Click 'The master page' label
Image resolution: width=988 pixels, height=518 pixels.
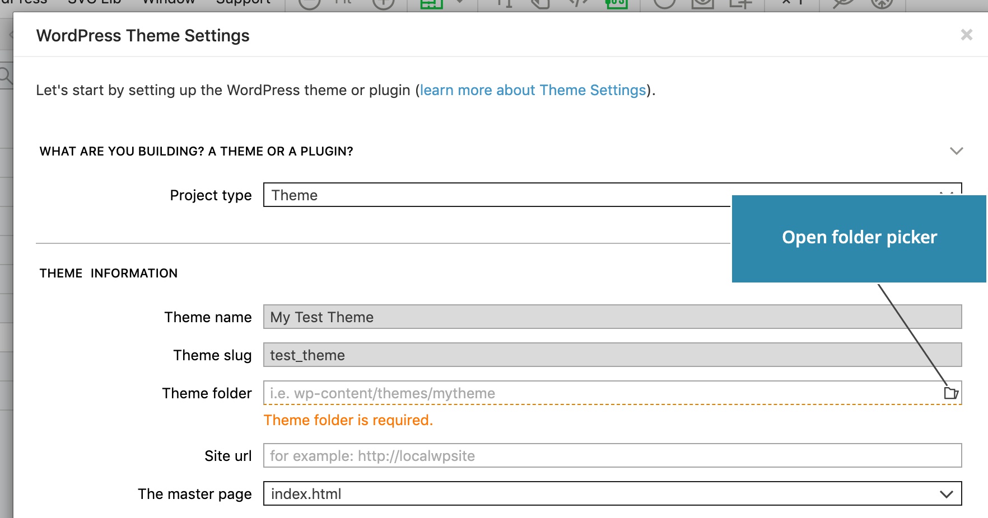pos(194,494)
